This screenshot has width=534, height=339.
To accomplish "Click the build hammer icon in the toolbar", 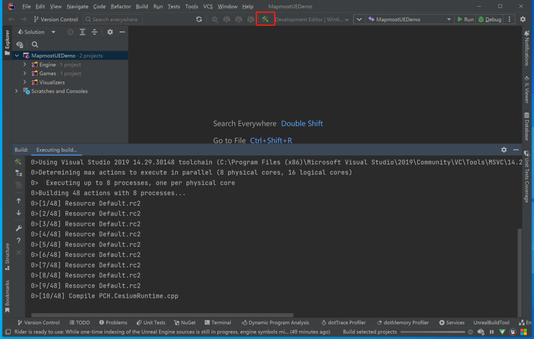I will click(x=265, y=19).
